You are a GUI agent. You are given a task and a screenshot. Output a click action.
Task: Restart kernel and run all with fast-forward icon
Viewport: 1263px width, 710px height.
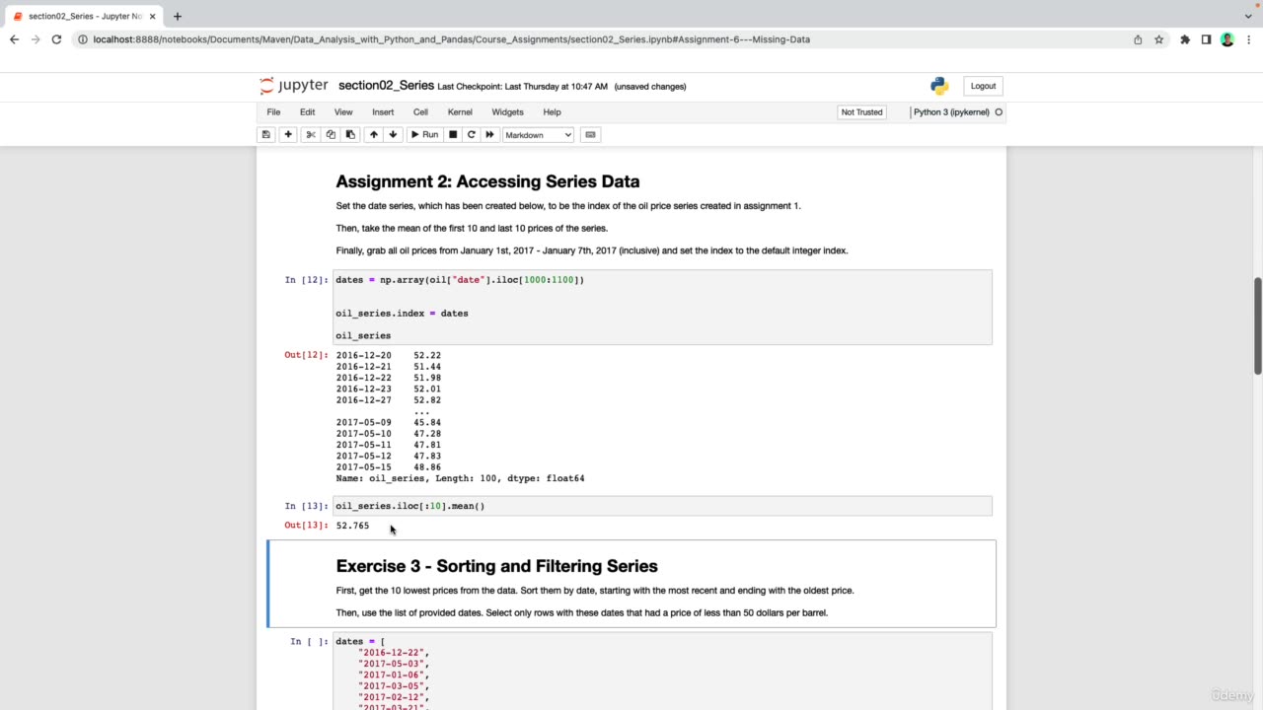(x=489, y=135)
